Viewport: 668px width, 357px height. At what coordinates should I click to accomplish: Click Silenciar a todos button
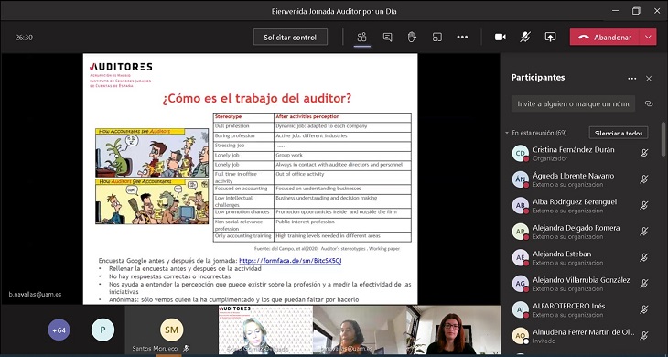(619, 133)
